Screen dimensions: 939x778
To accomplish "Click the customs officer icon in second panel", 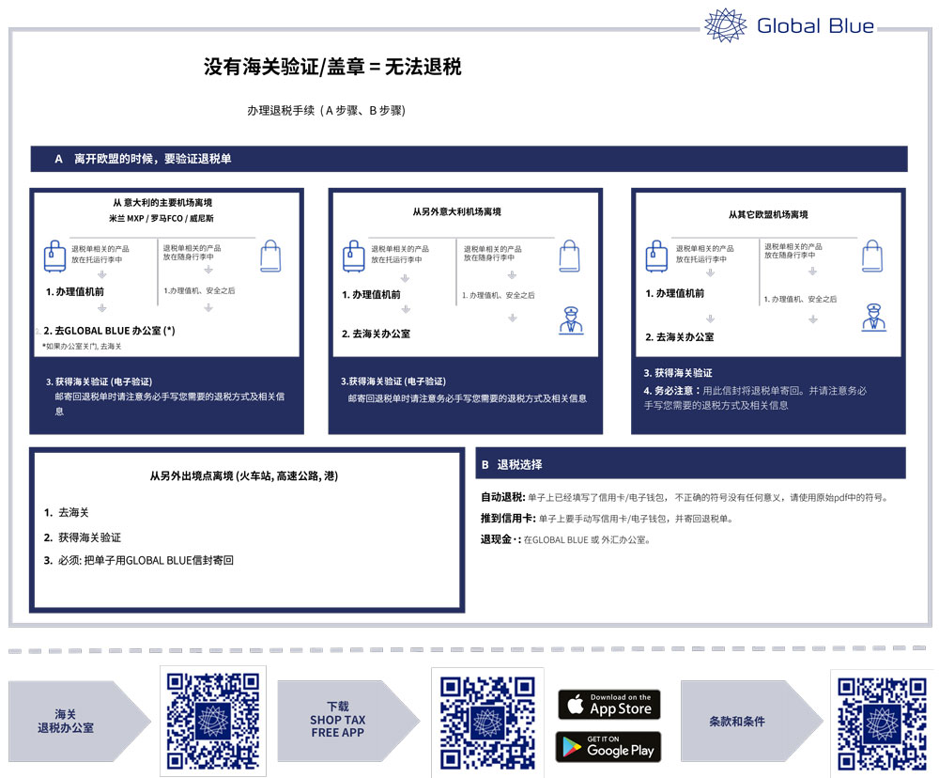I will tap(571, 320).
